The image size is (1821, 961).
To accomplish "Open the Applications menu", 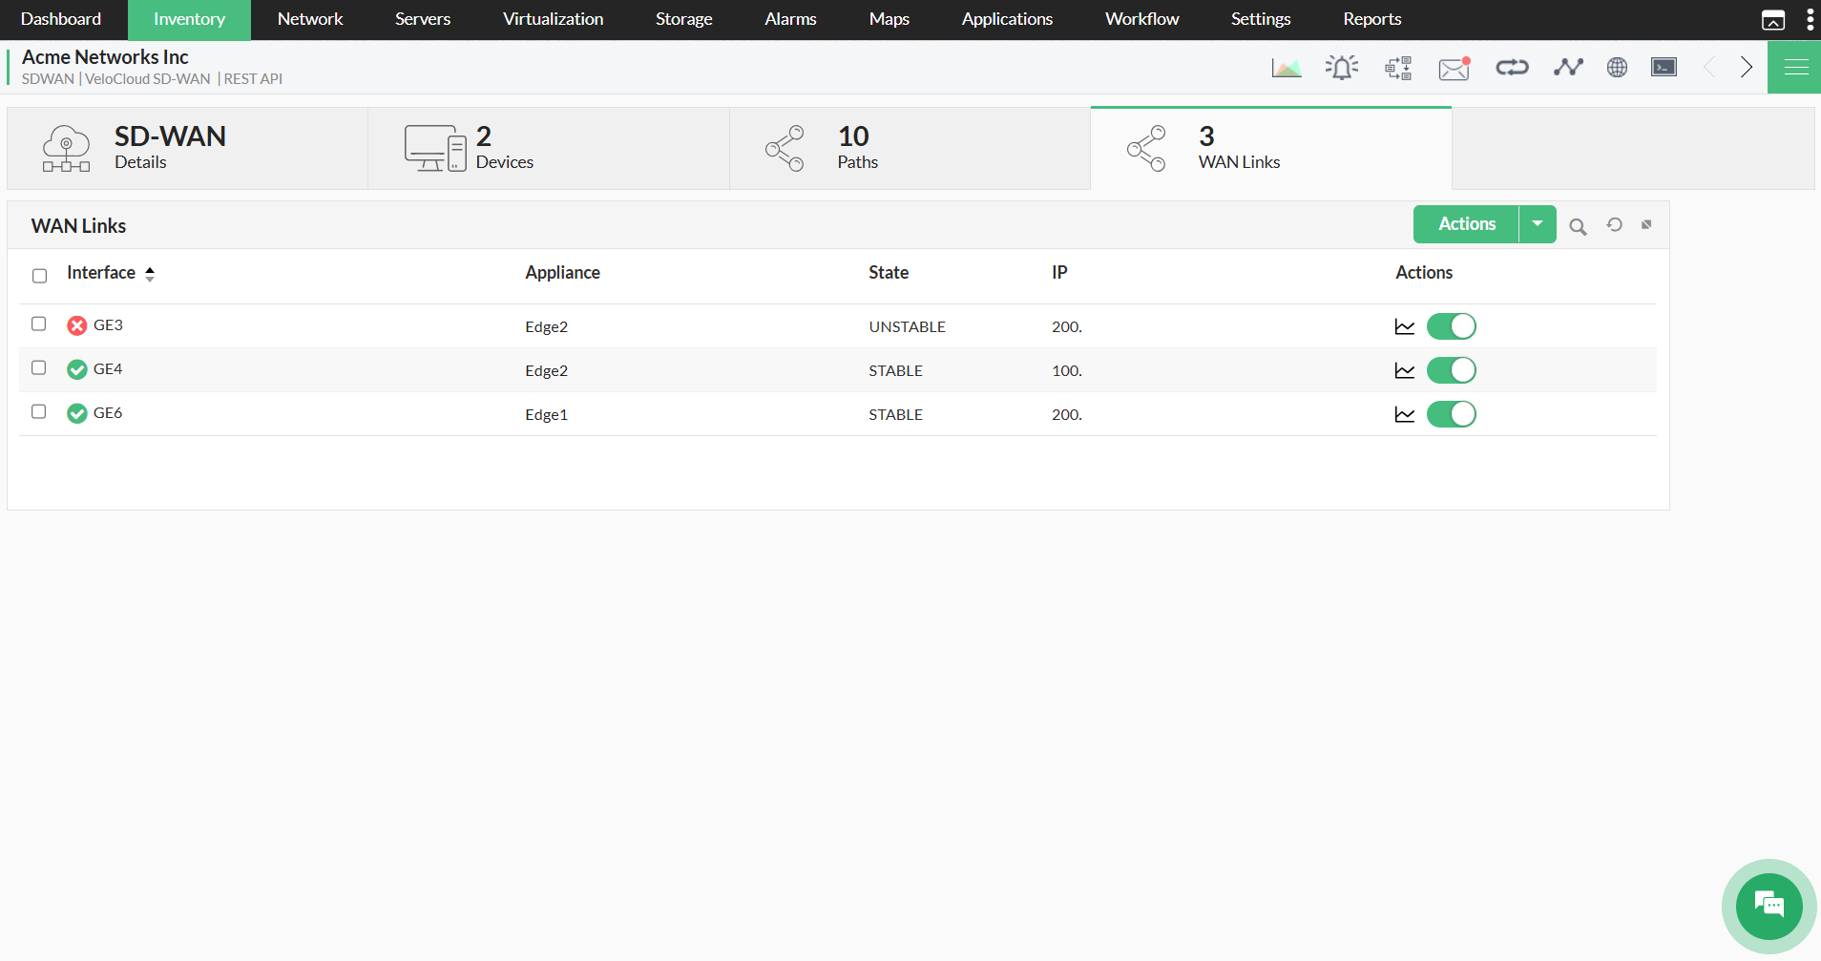I will coord(1007,19).
